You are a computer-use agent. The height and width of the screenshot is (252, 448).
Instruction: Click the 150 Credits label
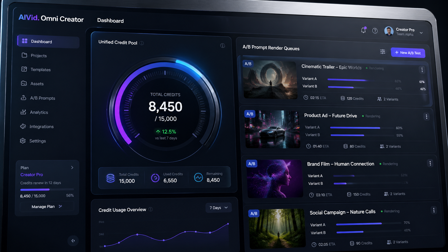362,194
